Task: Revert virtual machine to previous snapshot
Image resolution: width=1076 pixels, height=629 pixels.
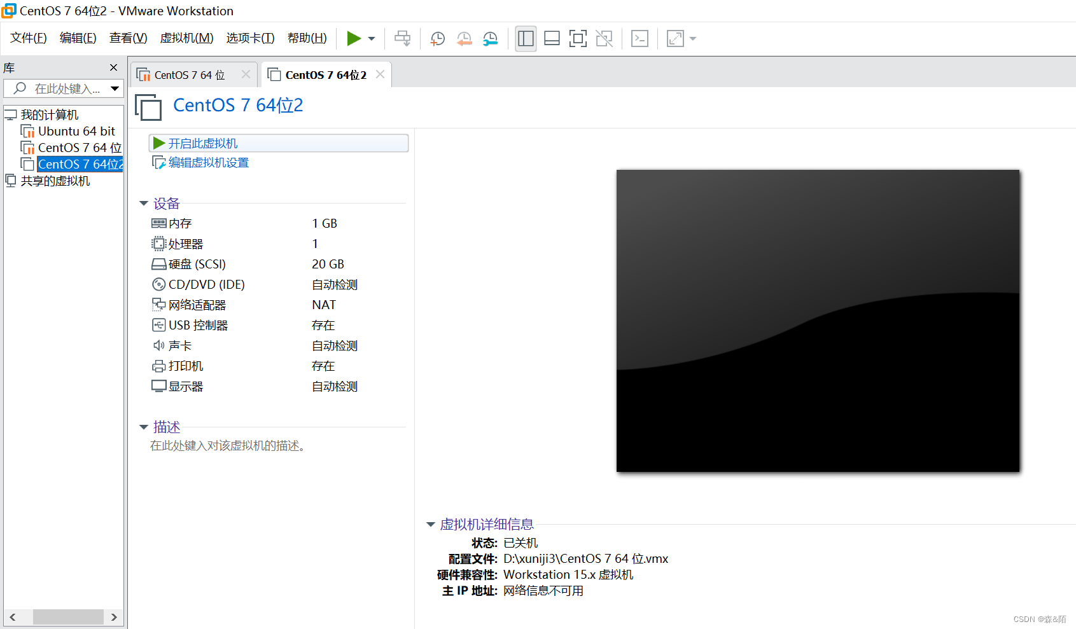Action: [x=464, y=39]
